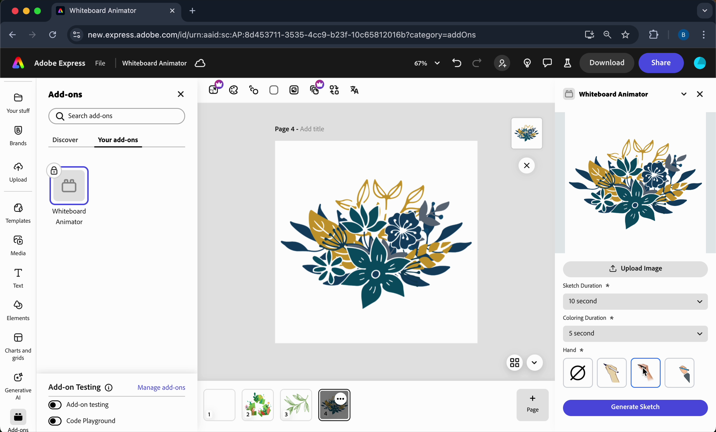Image resolution: width=716 pixels, height=432 pixels.
Task: Open the 67% zoom level dropdown
Action: 426,63
